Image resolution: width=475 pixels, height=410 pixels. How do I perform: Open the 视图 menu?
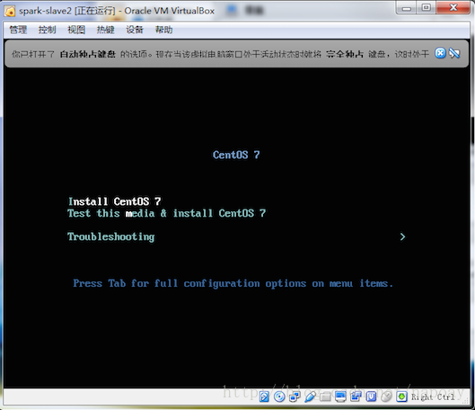pyautogui.click(x=76, y=30)
